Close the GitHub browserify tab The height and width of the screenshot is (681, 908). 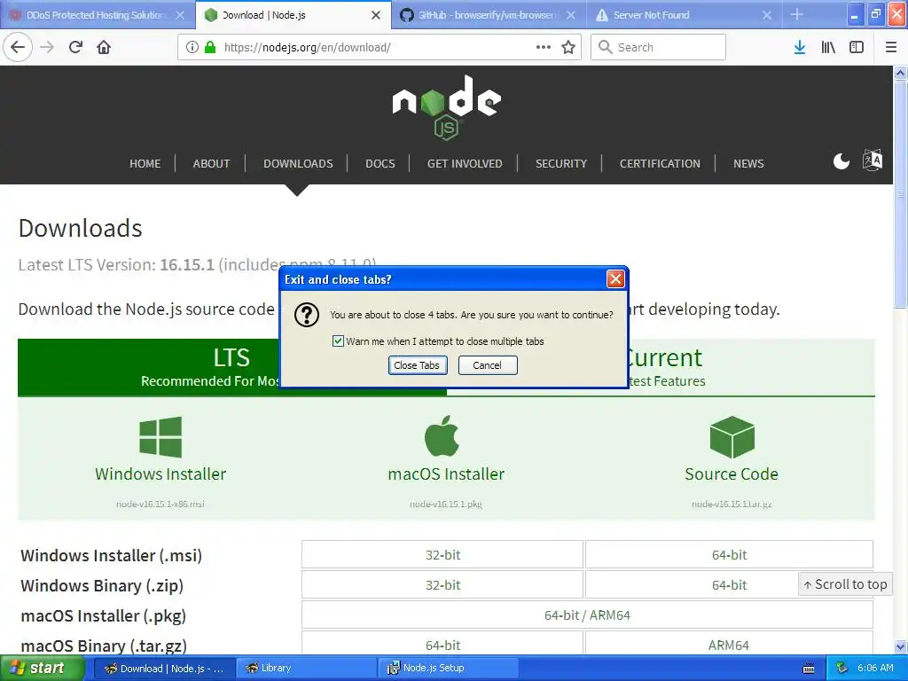tap(571, 15)
